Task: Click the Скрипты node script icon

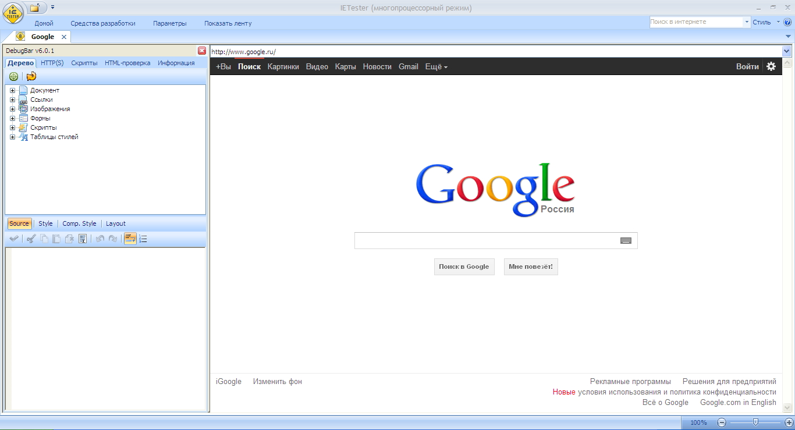Action: (x=23, y=127)
